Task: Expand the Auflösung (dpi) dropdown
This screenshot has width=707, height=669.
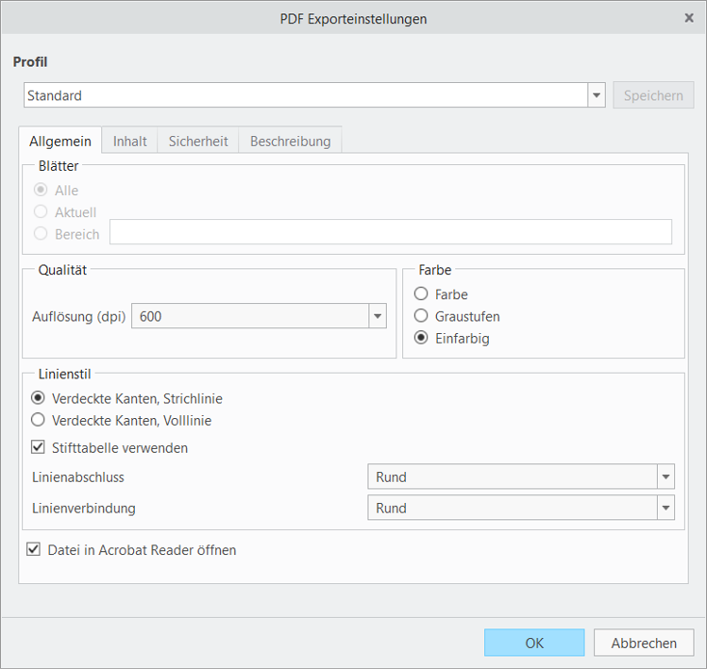Action: tap(377, 317)
